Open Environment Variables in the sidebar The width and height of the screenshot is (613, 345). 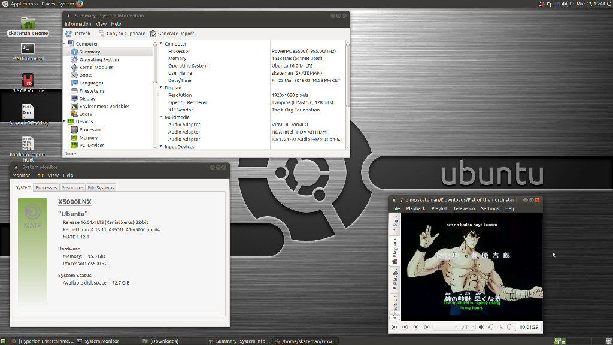(x=104, y=107)
